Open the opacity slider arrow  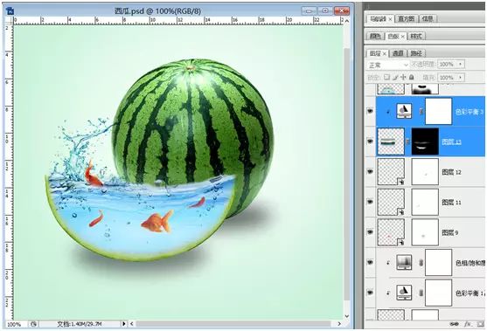coord(460,65)
